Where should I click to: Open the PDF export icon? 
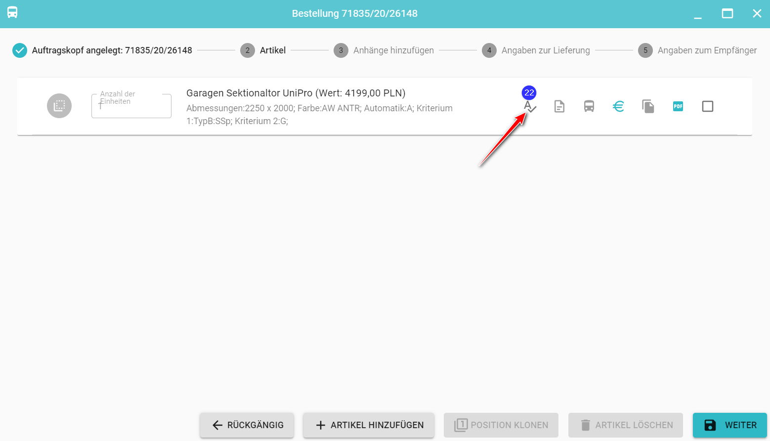click(678, 106)
